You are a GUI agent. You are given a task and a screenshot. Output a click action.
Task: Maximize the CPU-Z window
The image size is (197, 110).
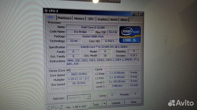point(137,14)
